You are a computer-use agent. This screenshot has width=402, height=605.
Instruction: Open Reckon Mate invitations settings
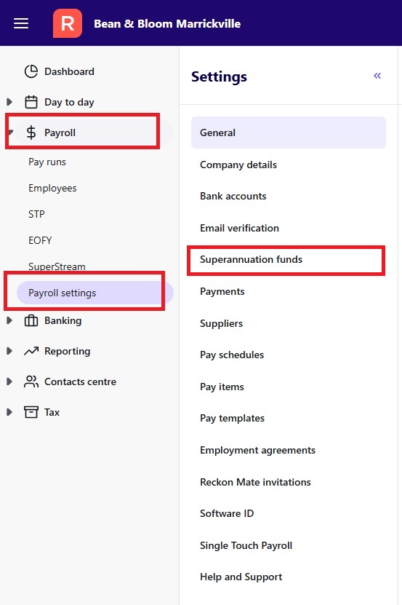point(255,482)
